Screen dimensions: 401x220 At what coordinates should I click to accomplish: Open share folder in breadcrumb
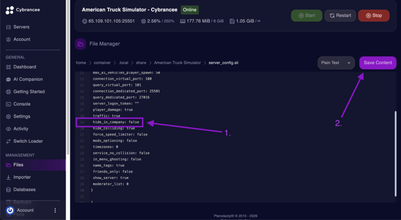click(141, 63)
